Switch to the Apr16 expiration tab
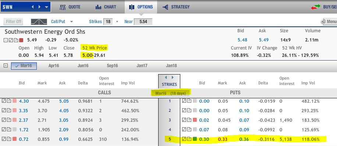The width and height of the screenshot is (337, 146). click(54, 66)
